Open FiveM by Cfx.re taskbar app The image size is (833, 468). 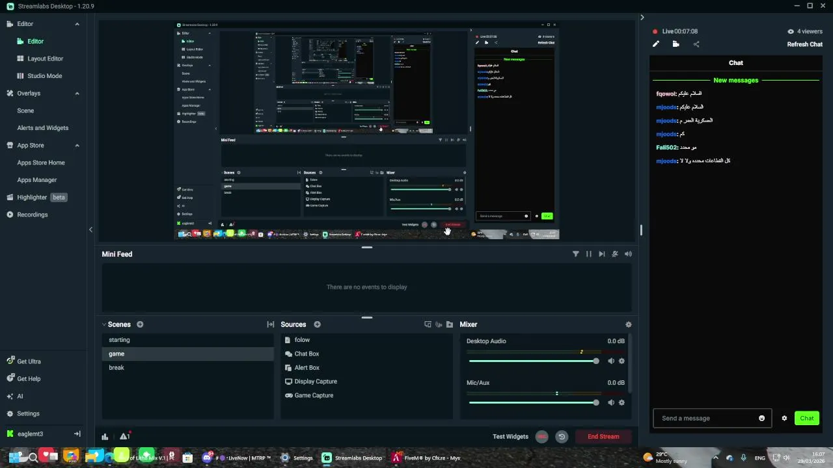point(426,458)
